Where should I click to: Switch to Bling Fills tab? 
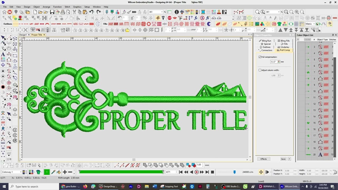pos(284,41)
